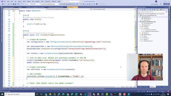Click the error count indicator below the editor
171x96 pixels.
[11, 87]
